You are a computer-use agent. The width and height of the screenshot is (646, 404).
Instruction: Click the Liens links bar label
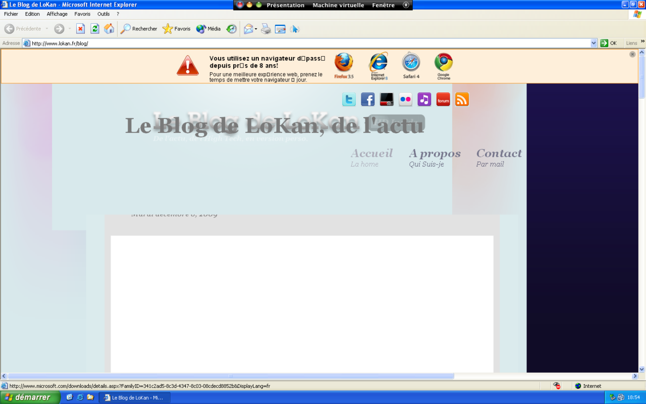(x=631, y=43)
